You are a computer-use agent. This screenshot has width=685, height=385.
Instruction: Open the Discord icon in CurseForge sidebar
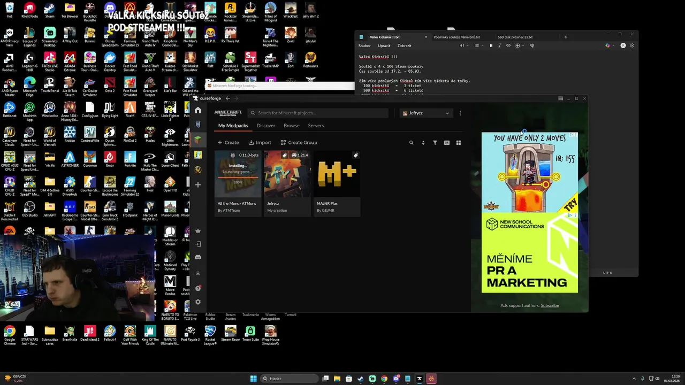198,257
